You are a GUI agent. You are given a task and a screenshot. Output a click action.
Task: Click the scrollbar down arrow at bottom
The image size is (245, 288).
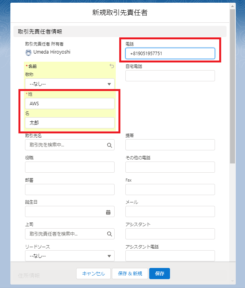coord(233,281)
